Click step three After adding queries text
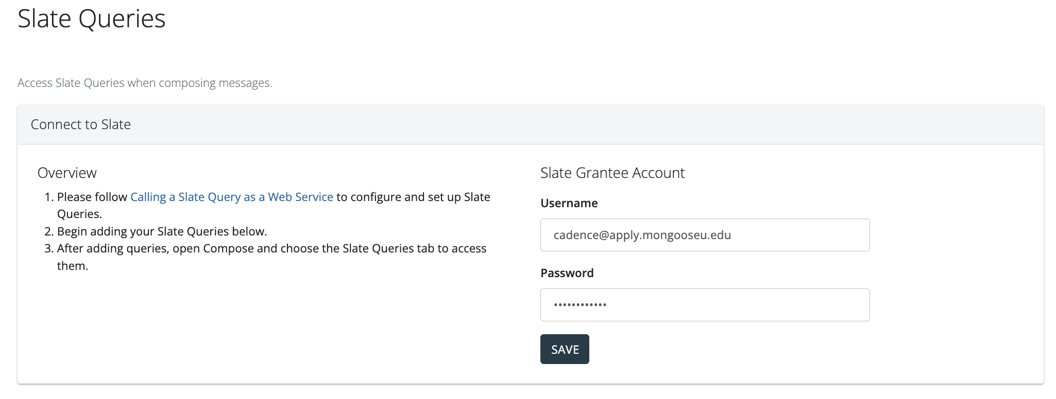Image resolution: width=1056 pixels, height=399 pixels. (x=271, y=248)
